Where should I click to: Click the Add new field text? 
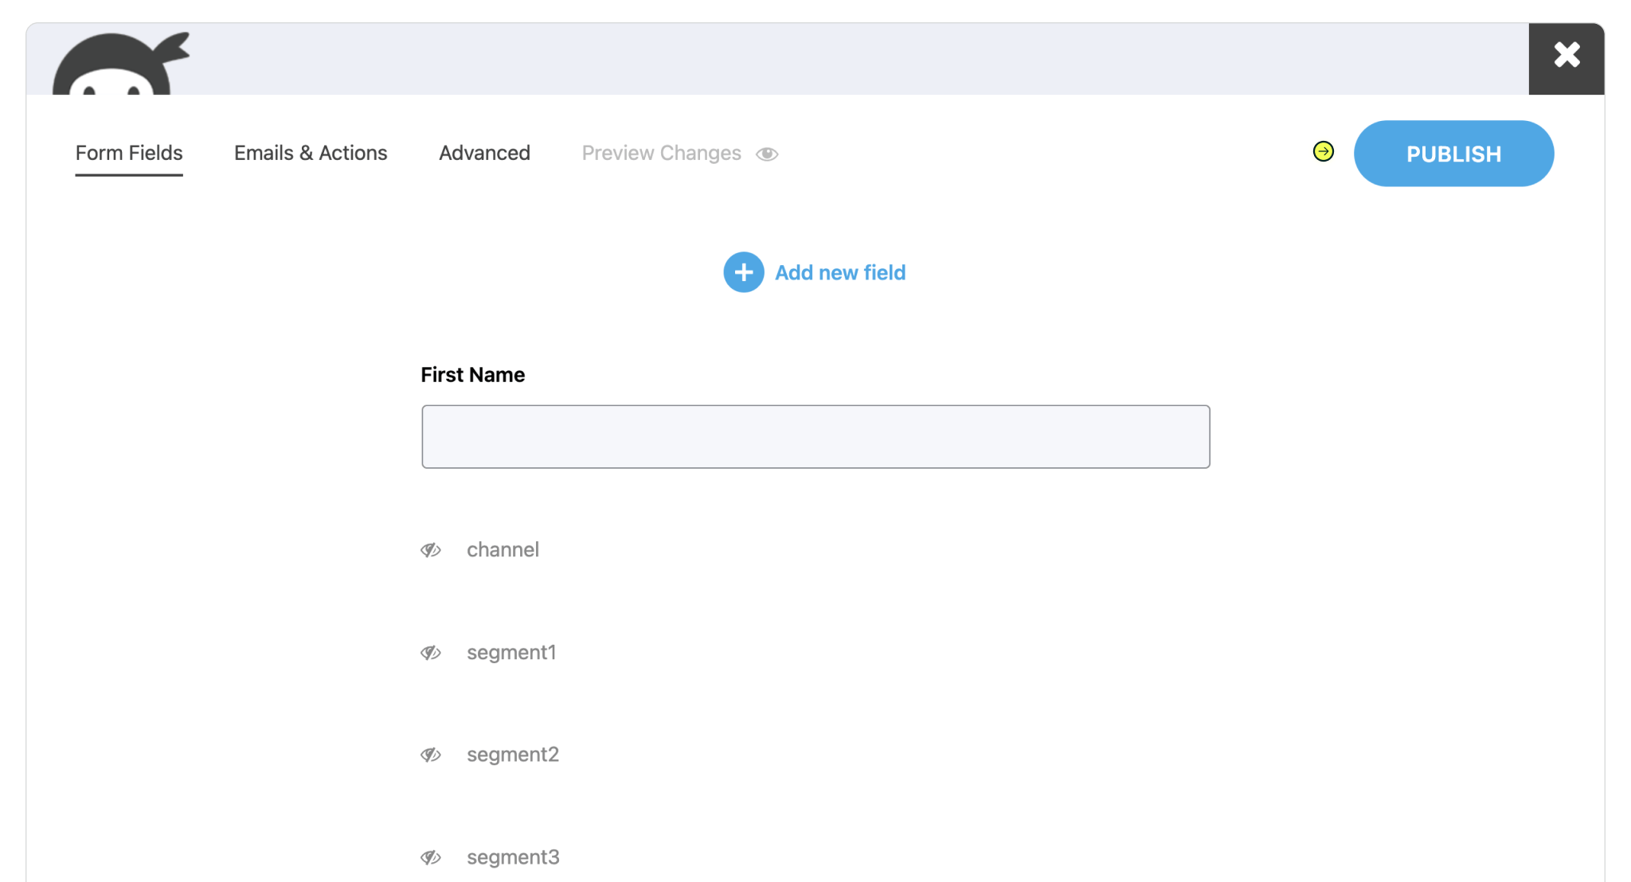[x=840, y=272]
